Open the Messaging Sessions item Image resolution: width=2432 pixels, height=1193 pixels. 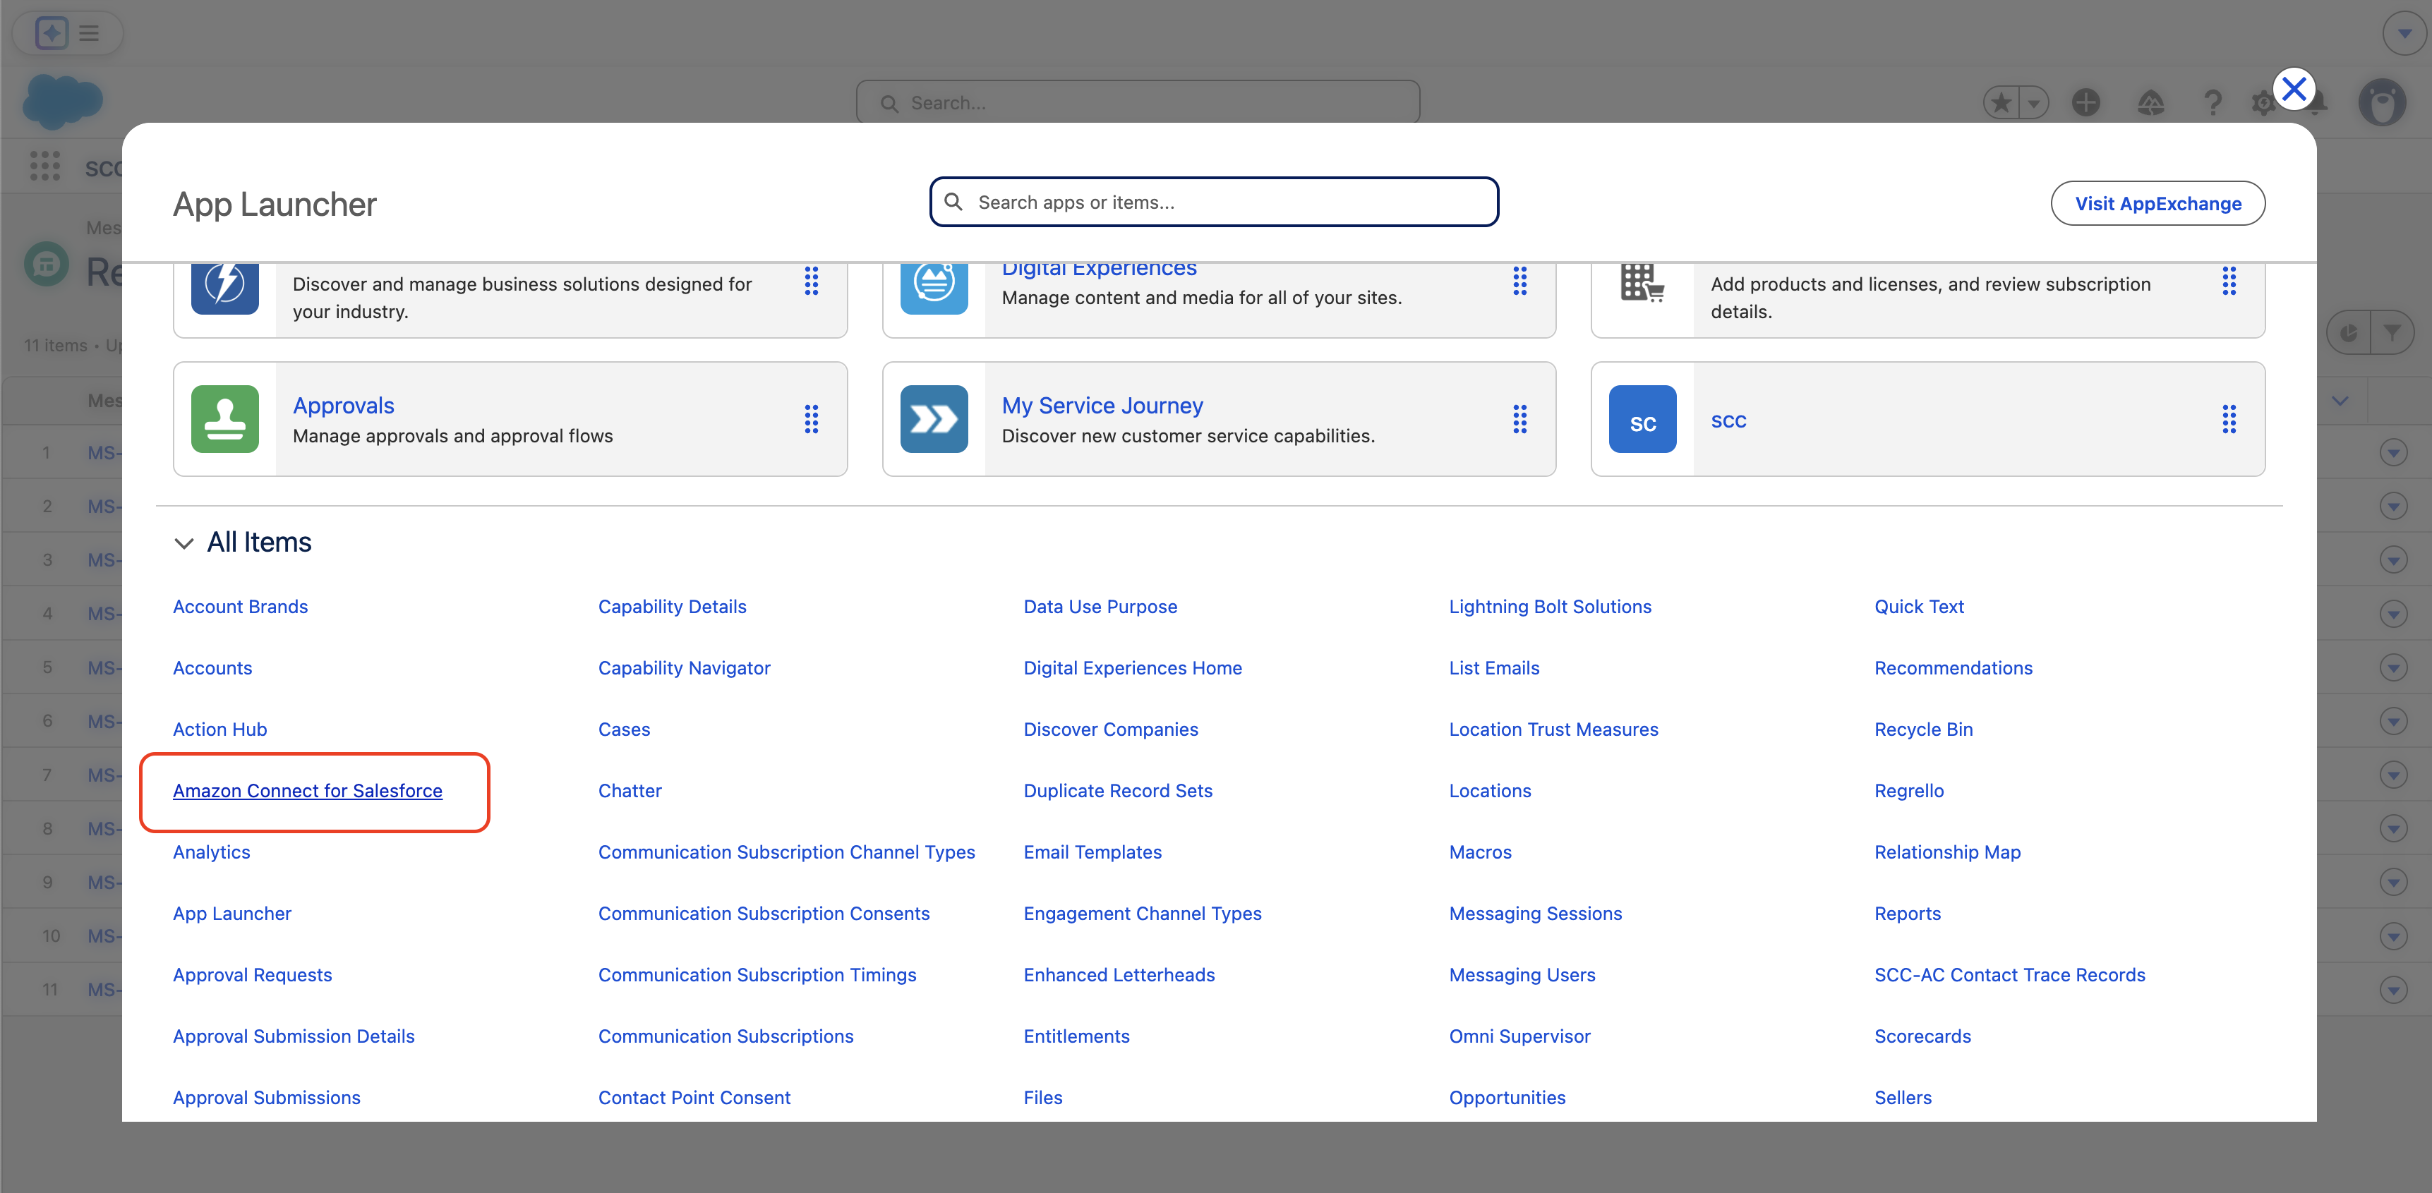1535,914
